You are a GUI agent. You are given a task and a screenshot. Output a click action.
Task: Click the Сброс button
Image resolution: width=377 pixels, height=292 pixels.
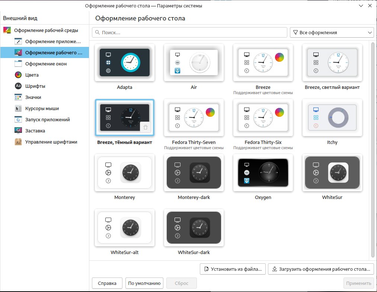[x=182, y=283]
